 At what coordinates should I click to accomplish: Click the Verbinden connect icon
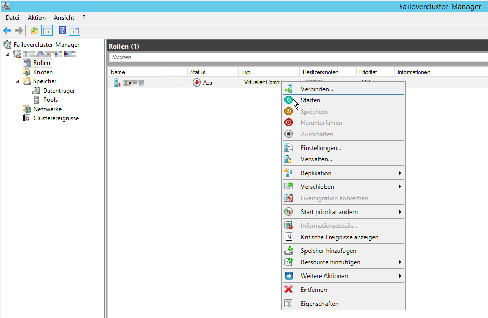(289, 89)
